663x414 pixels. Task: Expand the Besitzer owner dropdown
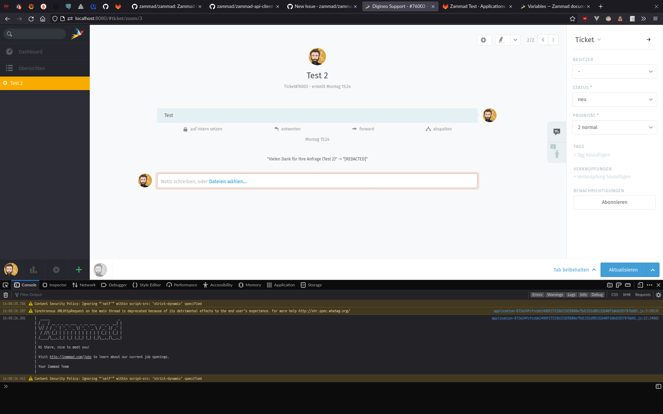coord(614,71)
